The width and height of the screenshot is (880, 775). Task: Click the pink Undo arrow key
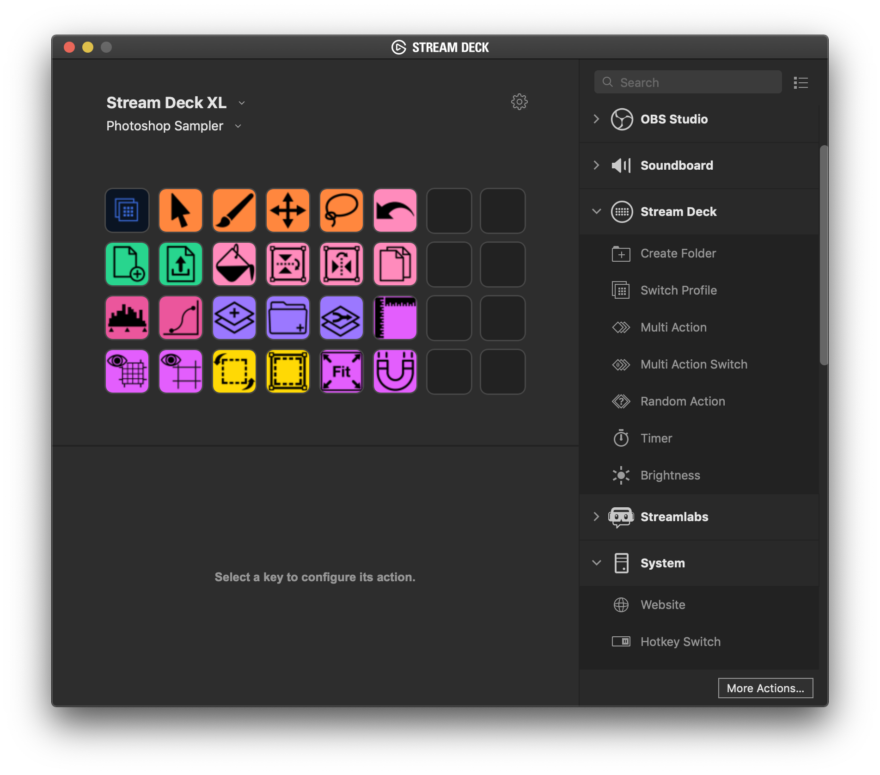(395, 210)
